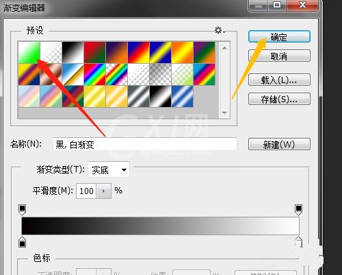The width and height of the screenshot is (342, 275).
Task: Close the 渐变编辑器 window
Action: click(x=302, y=5)
